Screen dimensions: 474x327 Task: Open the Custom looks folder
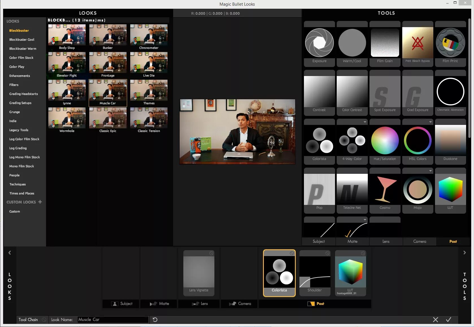(14, 211)
